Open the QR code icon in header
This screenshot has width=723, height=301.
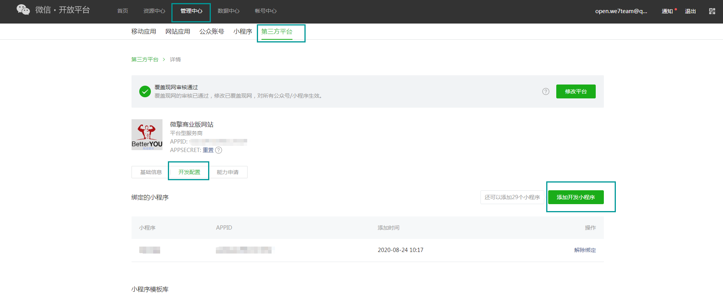[x=712, y=11]
